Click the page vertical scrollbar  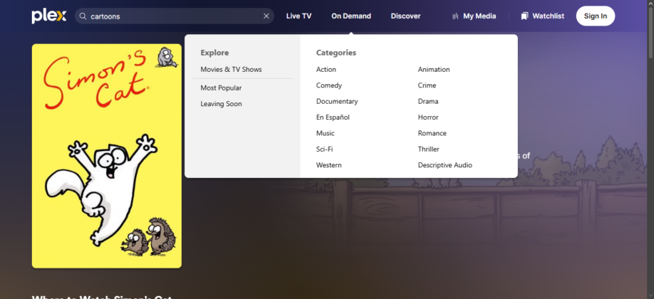click(650, 149)
